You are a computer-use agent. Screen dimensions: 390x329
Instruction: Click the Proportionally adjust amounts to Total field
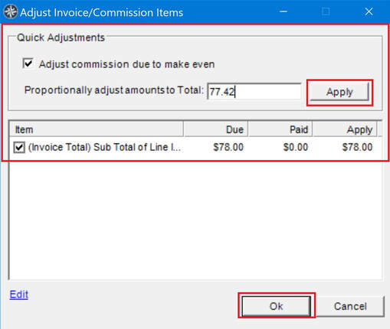click(x=254, y=91)
